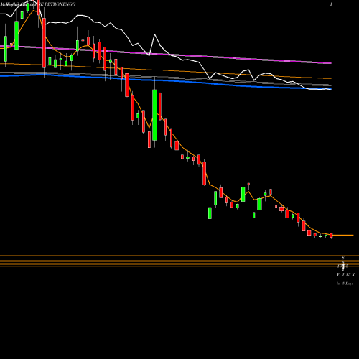The height and width of the screenshot is (359, 359).
Task: Select the tallest green candlestick mid-chart
Action: point(154,115)
